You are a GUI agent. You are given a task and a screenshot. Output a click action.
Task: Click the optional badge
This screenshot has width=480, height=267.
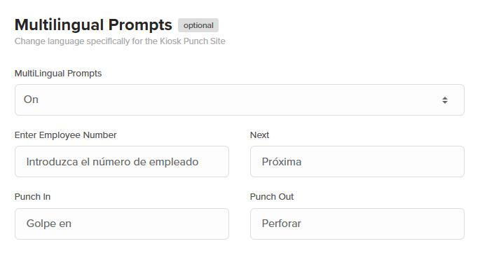pos(198,25)
